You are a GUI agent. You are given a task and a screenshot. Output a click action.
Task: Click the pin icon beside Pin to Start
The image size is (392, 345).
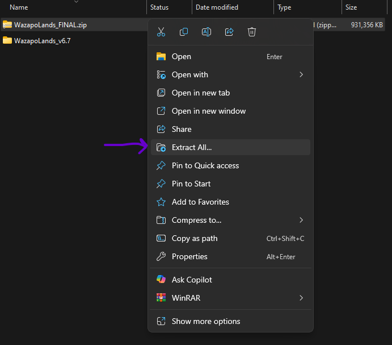[161, 184]
